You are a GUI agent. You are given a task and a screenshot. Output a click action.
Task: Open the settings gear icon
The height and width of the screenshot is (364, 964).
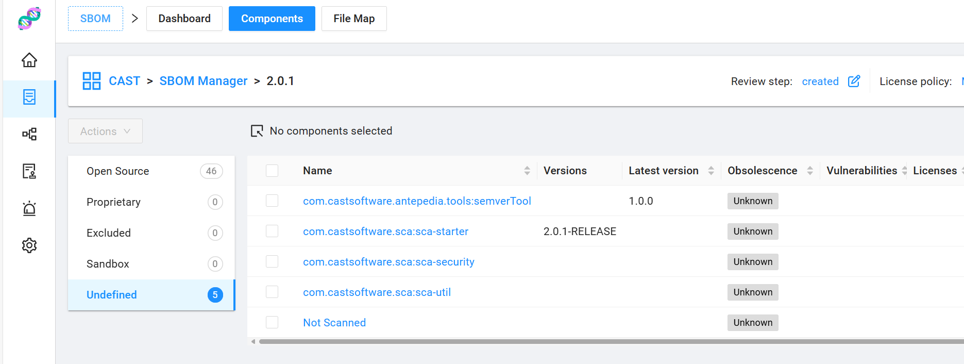(x=29, y=245)
